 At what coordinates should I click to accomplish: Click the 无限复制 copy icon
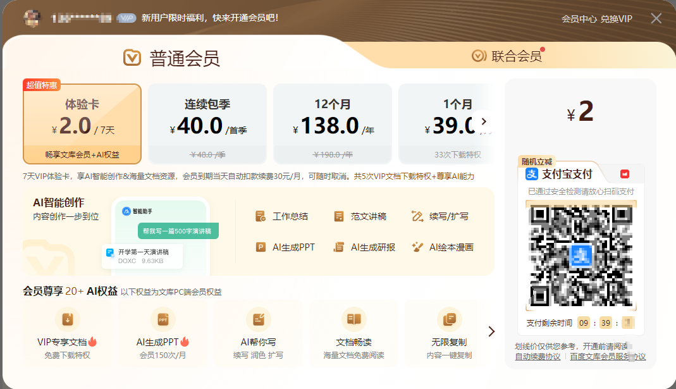tap(449, 319)
